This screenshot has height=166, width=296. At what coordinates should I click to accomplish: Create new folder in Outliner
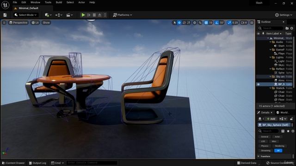pos(287,28)
